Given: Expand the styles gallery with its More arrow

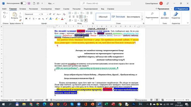Looking at the screenshot, I should pyautogui.click(x=142, y=19).
